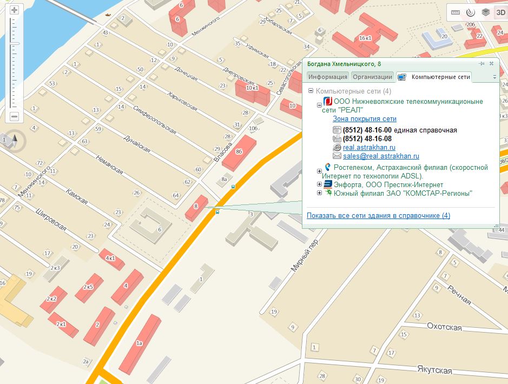Switch to the Информация tab

tap(327, 77)
